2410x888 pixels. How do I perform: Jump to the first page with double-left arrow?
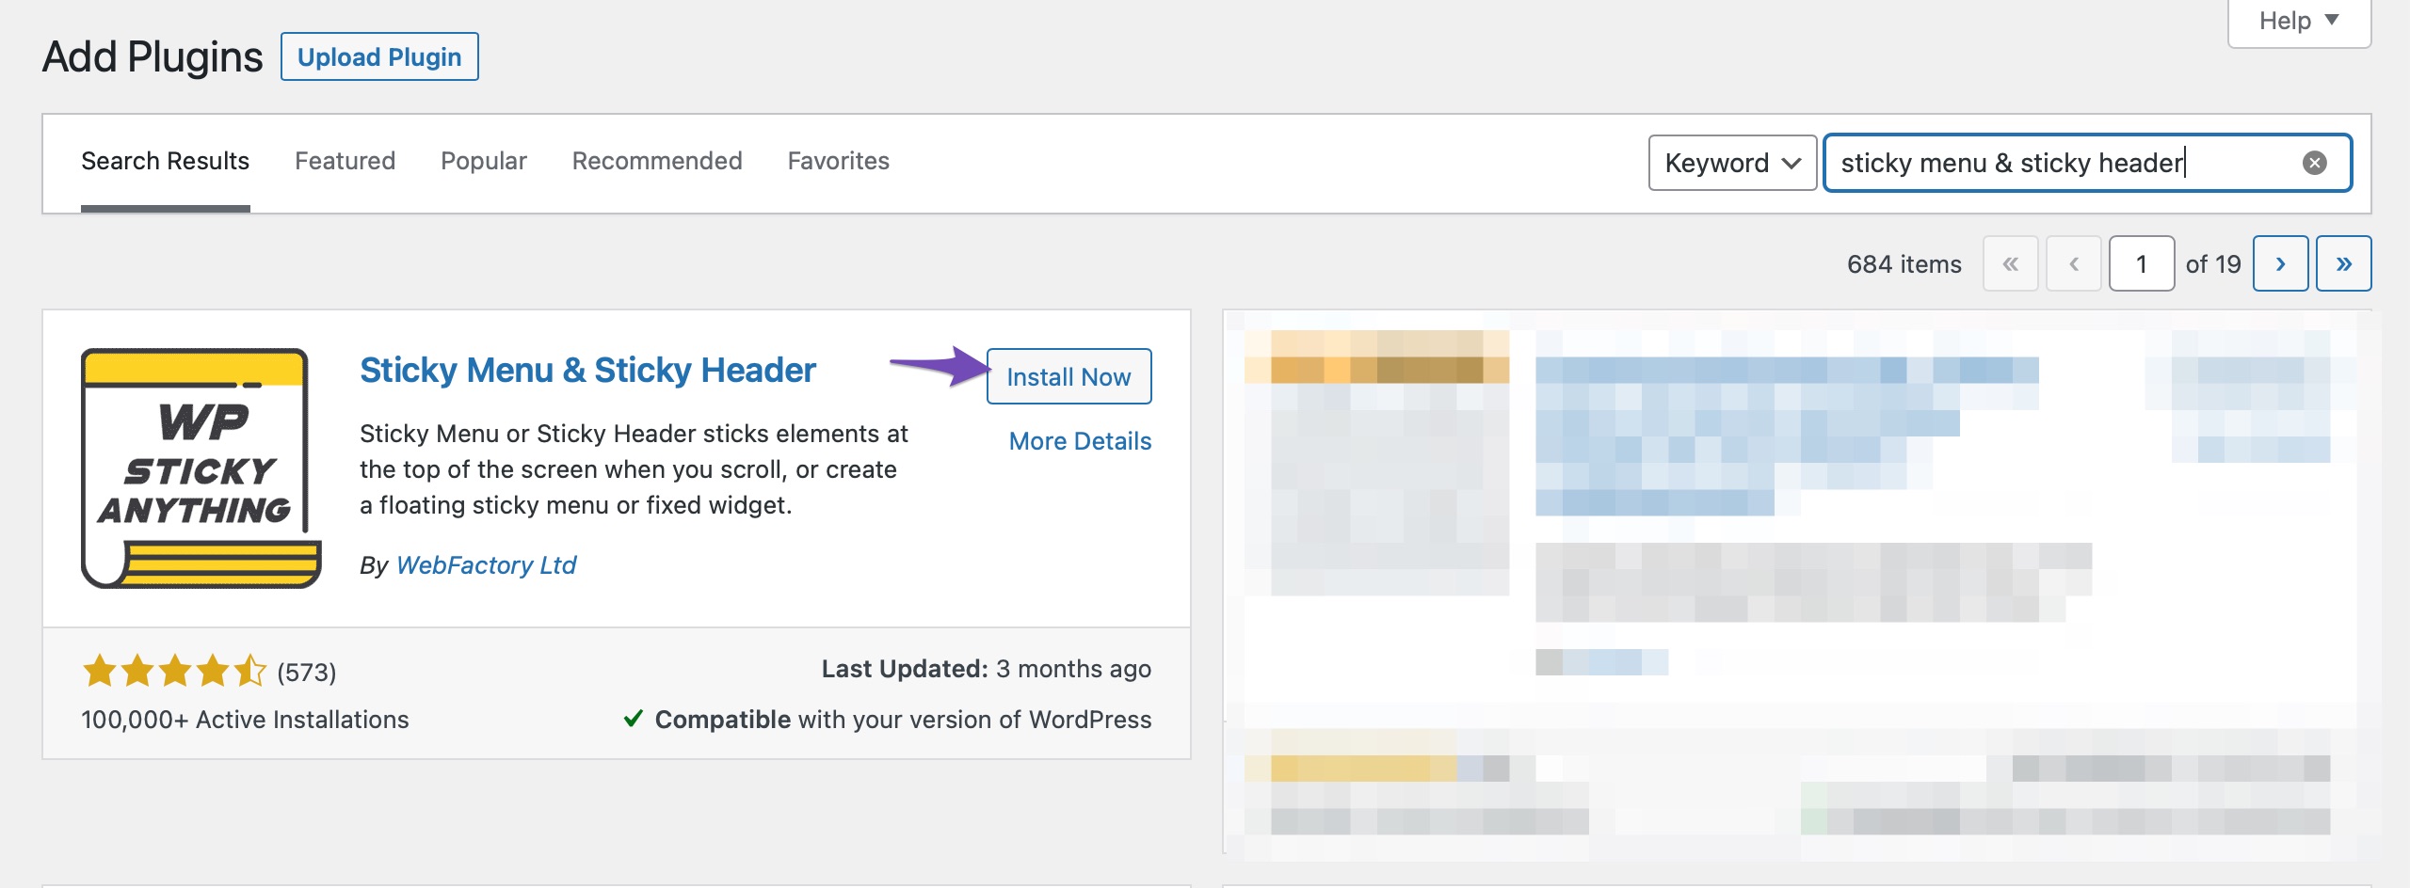click(x=2012, y=263)
